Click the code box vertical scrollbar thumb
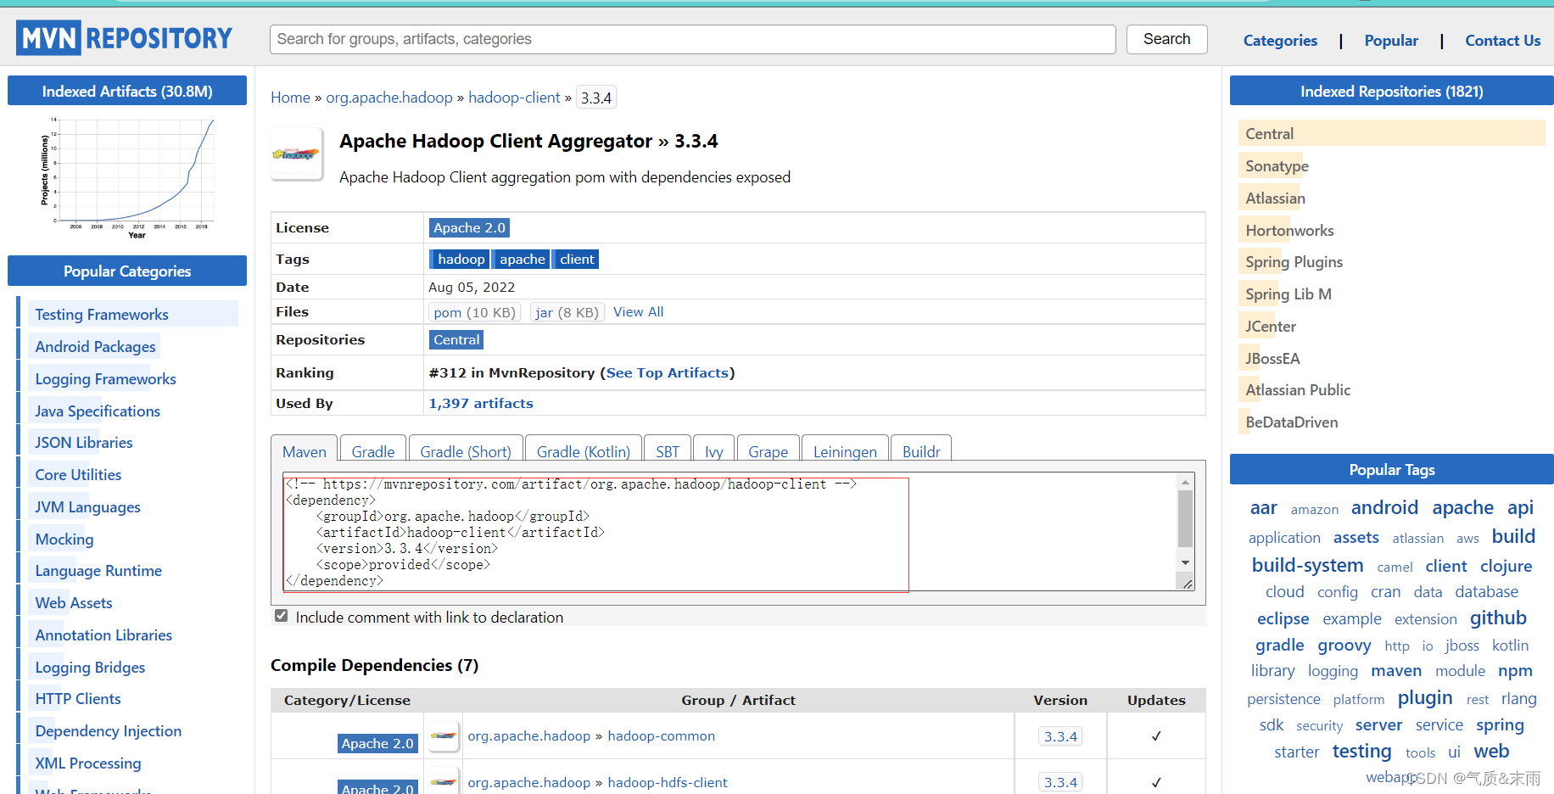Image resolution: width=1554 pixels, height=794 pixels. tap(1185, 518)
